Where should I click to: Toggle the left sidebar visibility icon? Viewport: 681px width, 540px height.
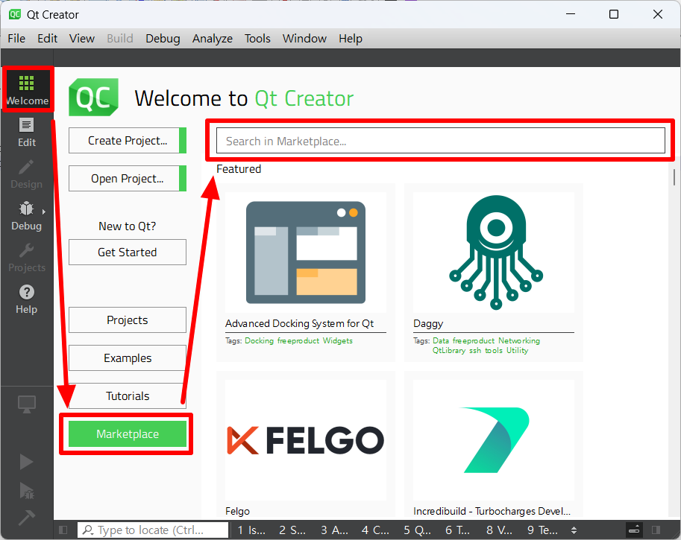63,530
